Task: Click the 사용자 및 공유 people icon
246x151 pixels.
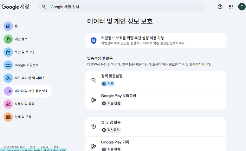Action: (8, 104)
